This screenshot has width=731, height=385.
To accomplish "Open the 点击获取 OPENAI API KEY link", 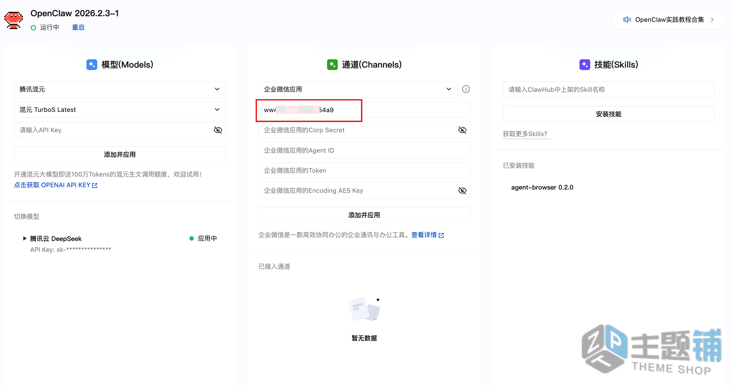I will point(56,185).
